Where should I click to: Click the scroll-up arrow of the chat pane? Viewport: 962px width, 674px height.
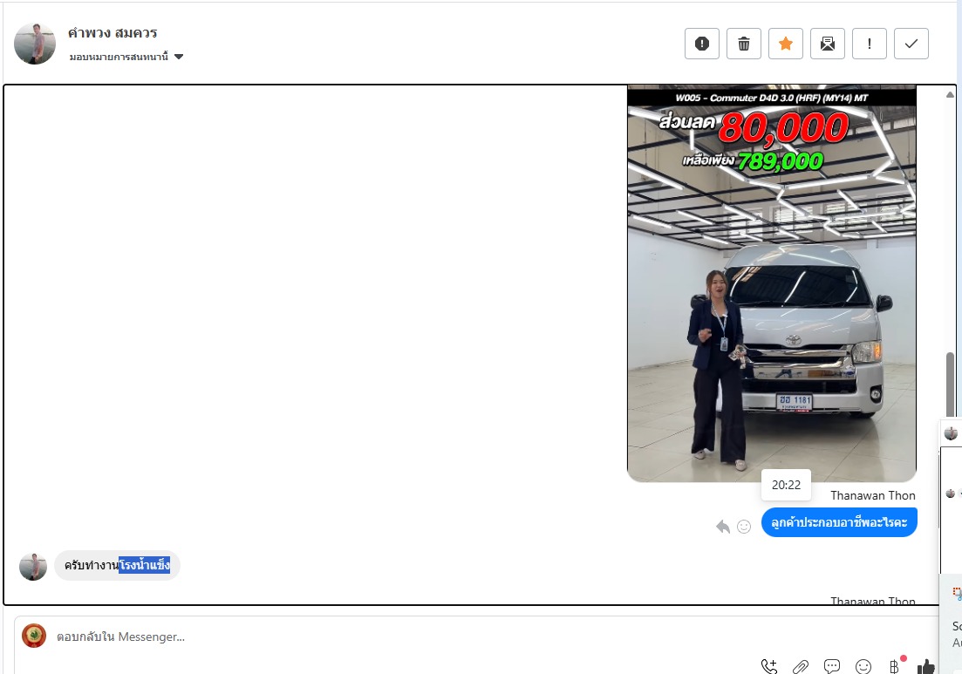pyautogui.click(x=950, y=94)
